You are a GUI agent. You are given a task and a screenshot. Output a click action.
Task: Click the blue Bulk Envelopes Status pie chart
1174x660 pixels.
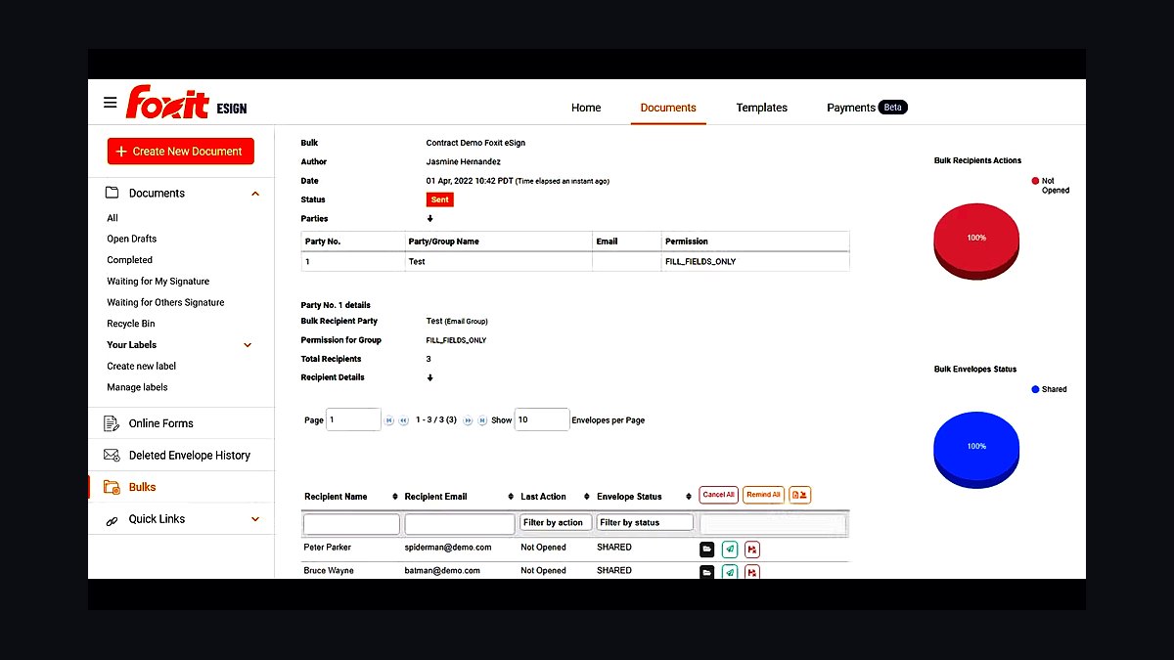[976, 450]
